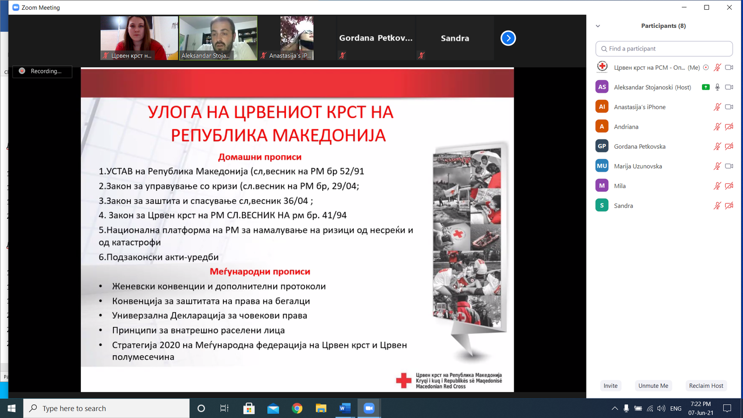Click the Unmute Me button
This screenshot has width=743, height=418.
653,385
